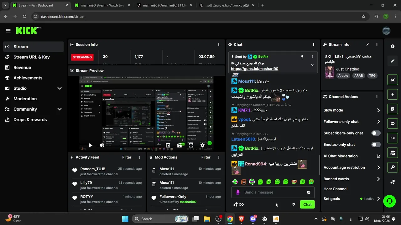Viewport: 401px width, 225px height.
Task: Click the info icon in right rail
Action: coord(393,46)
